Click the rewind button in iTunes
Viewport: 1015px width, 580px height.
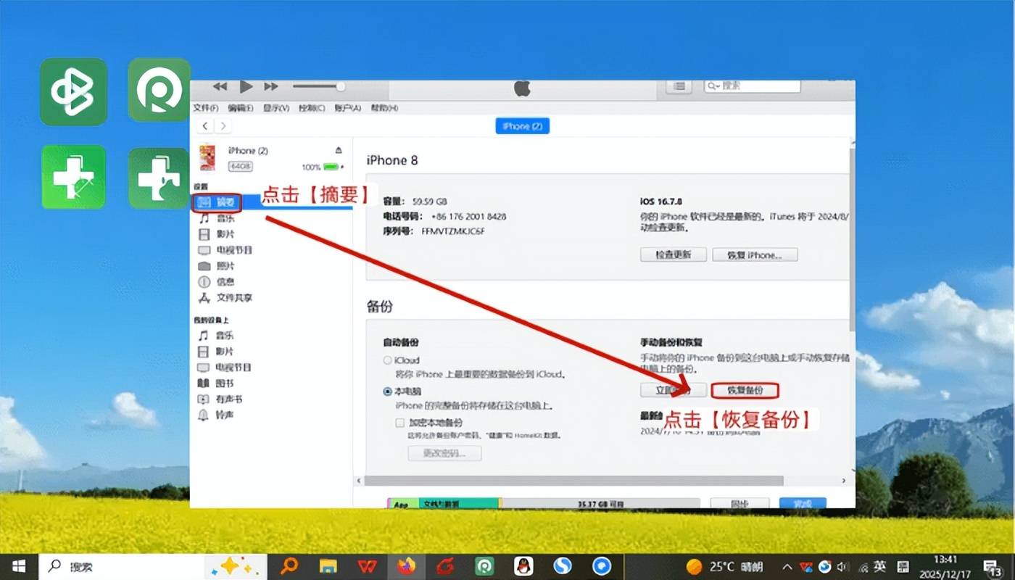(220, 86)
